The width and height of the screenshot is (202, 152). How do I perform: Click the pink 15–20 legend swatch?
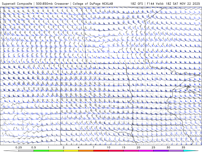pyautogui.click(x=131, y=151)
